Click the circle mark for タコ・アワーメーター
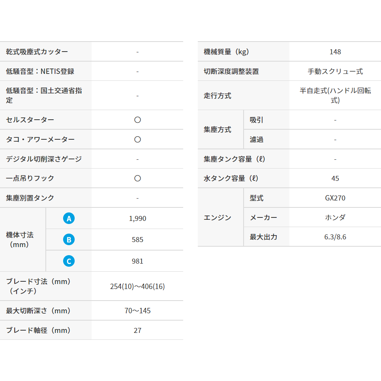This screenshot has height=381, width=381. pos(137,139)
